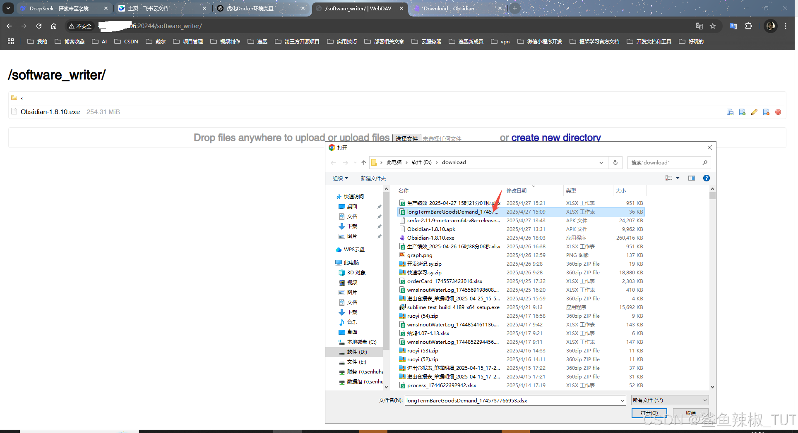
Task: Delete Obsidian-1.8.10.exe via the red minus icon
Action: 778,112
